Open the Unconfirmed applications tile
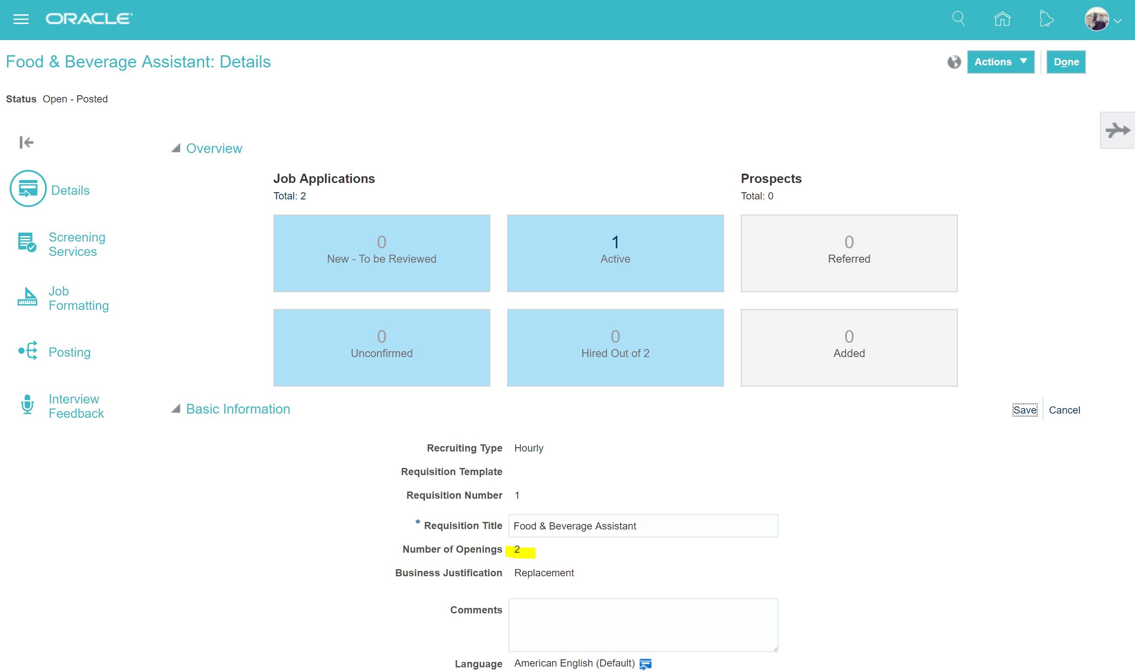This screenshot has width=1135, height=672. click(x=381, y=348)
